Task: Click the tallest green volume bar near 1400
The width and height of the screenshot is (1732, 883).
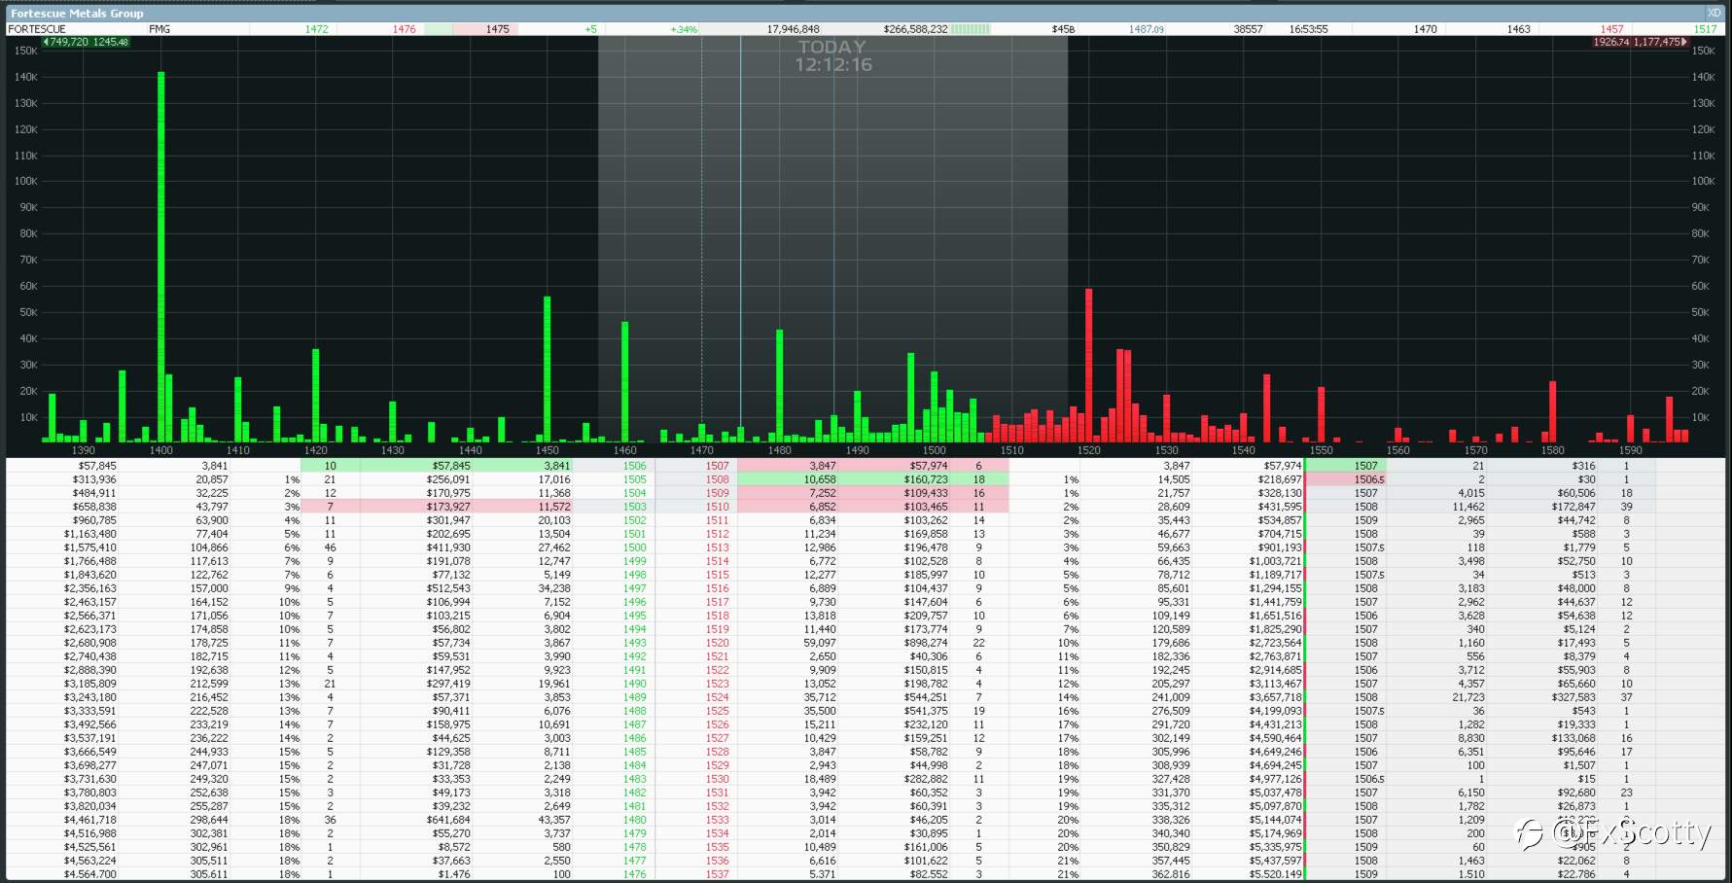Action: click(x=160, y=257)
